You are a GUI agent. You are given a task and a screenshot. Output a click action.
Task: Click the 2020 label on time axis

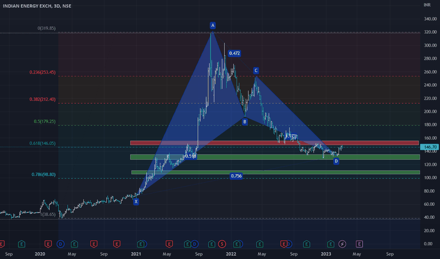(40, 254)
